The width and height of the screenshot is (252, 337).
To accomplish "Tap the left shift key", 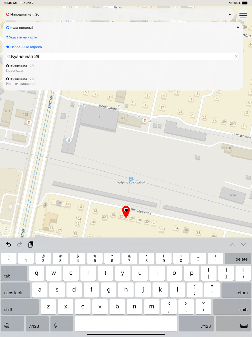I will point(20,307).
